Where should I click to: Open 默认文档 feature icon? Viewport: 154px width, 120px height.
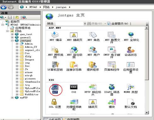(131, 102)
